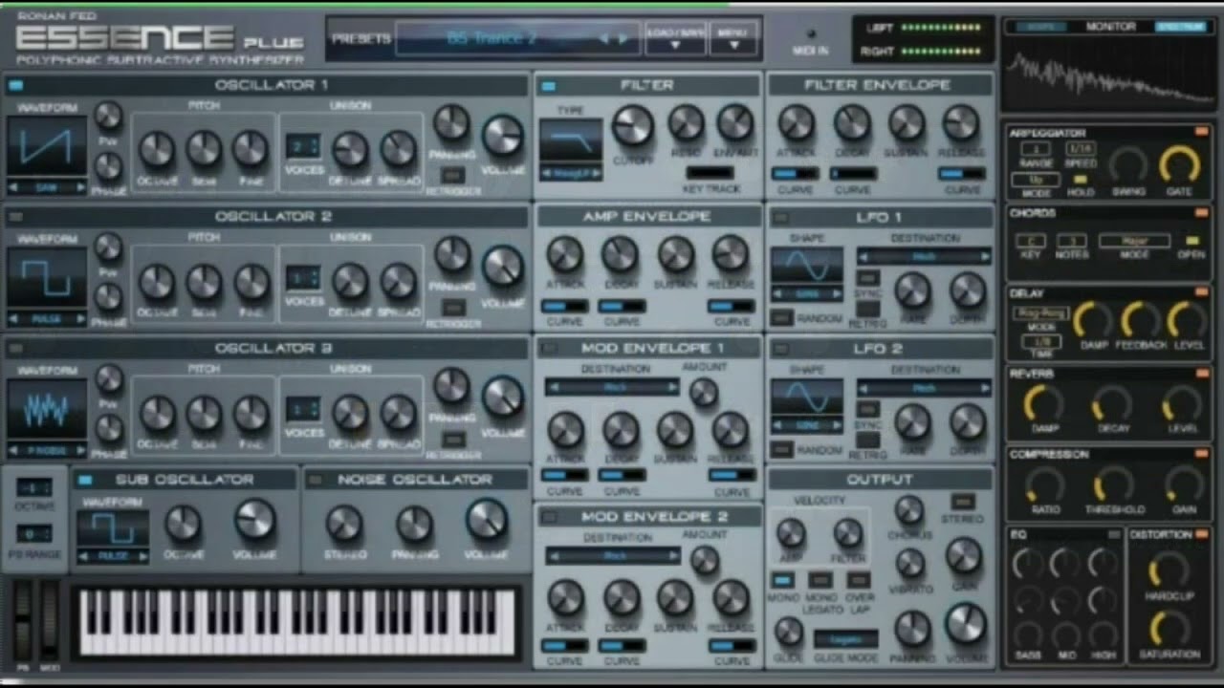Click the Output master Volume knob
Screen dimensions: 1224x688
tap(966, 624)
